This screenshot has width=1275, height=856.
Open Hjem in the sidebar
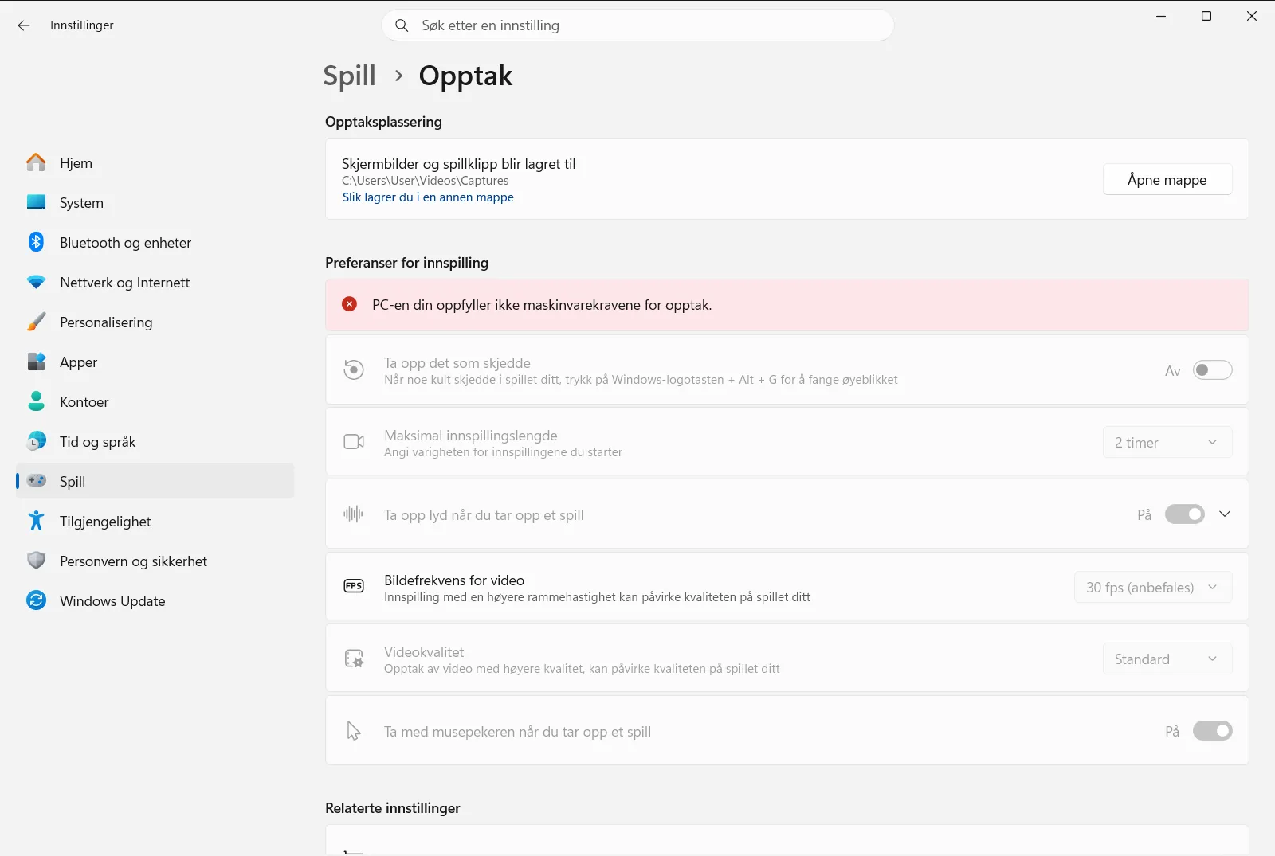[155, 162]
